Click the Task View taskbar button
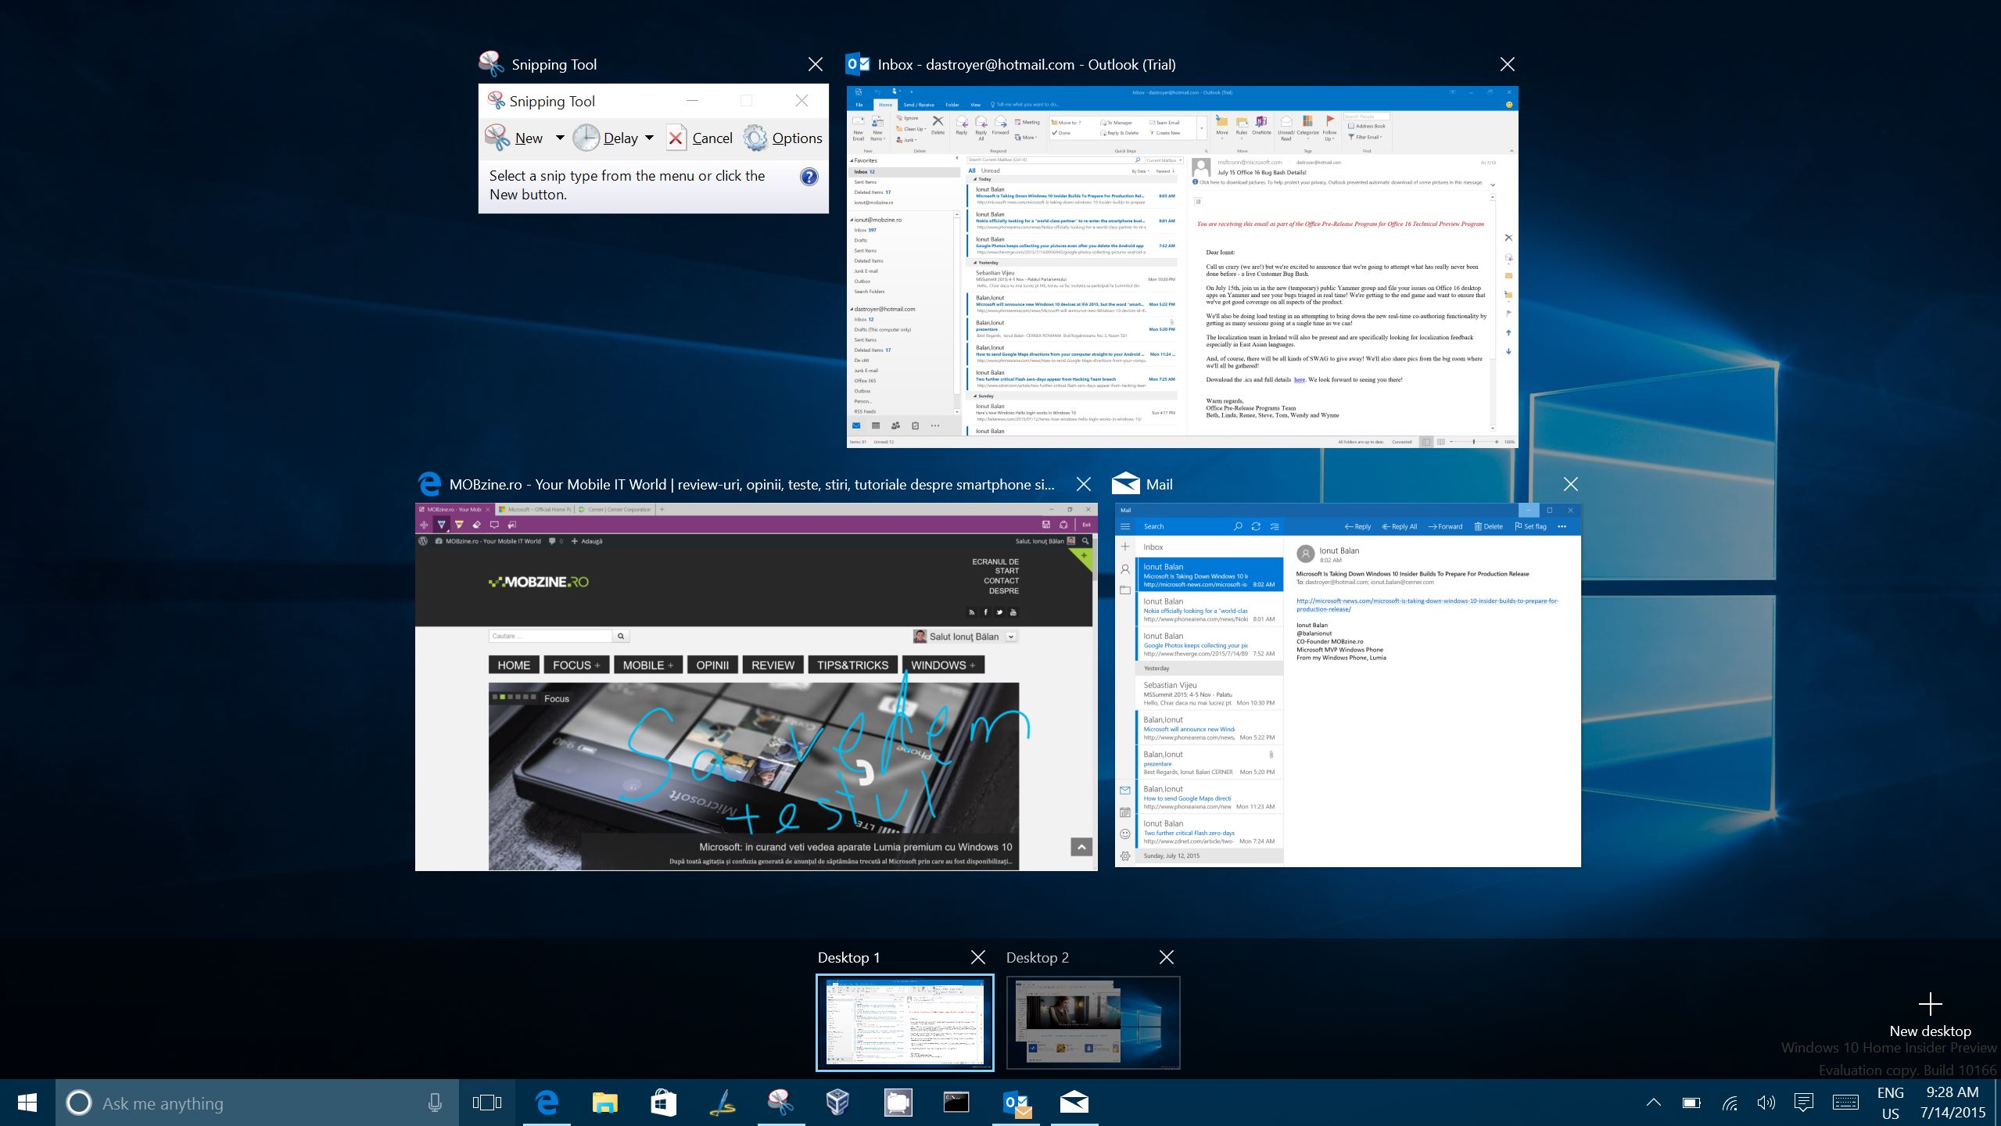The image size is (2001, 1126). [486, 1103]
